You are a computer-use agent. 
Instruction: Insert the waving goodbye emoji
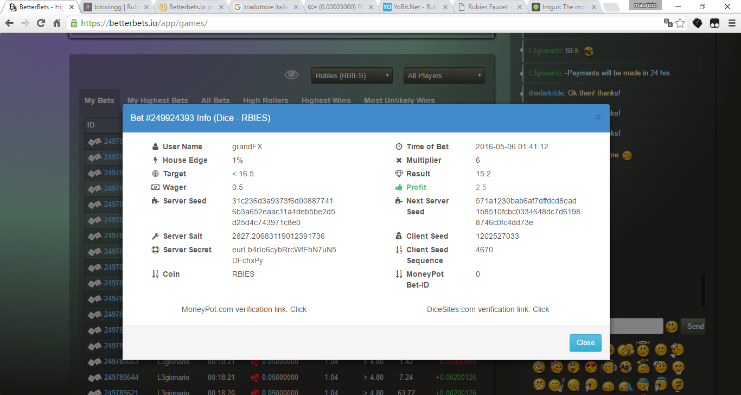tap(677, 349)
